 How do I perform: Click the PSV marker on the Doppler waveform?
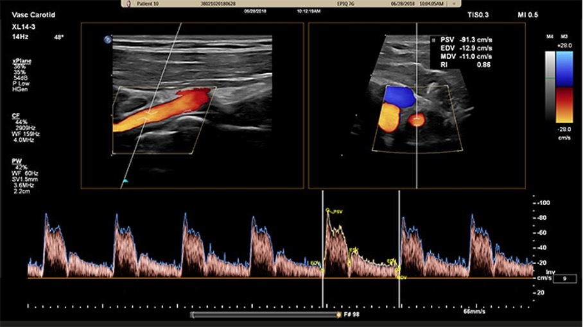click(x=327, y=210)
